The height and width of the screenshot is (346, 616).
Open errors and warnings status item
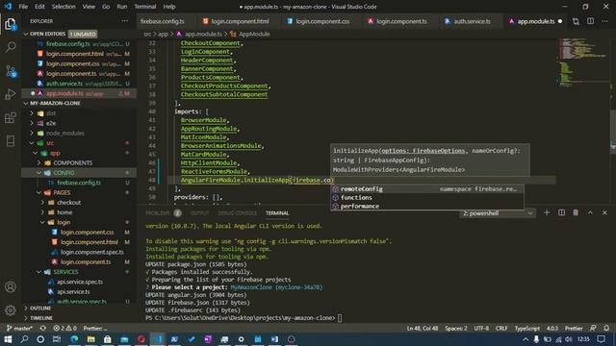point(64,328)
